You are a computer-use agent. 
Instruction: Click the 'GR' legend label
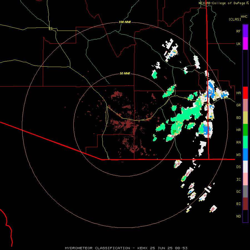(238, 105)
